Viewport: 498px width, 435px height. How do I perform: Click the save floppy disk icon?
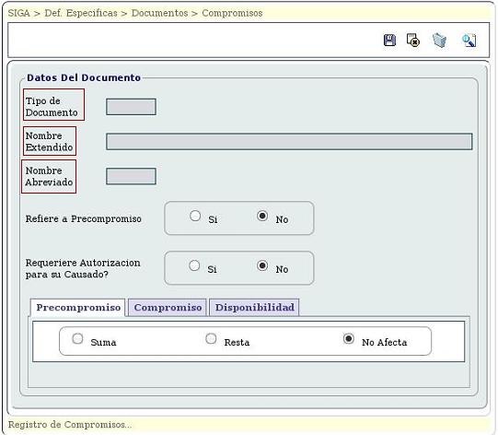coord(389,41)
